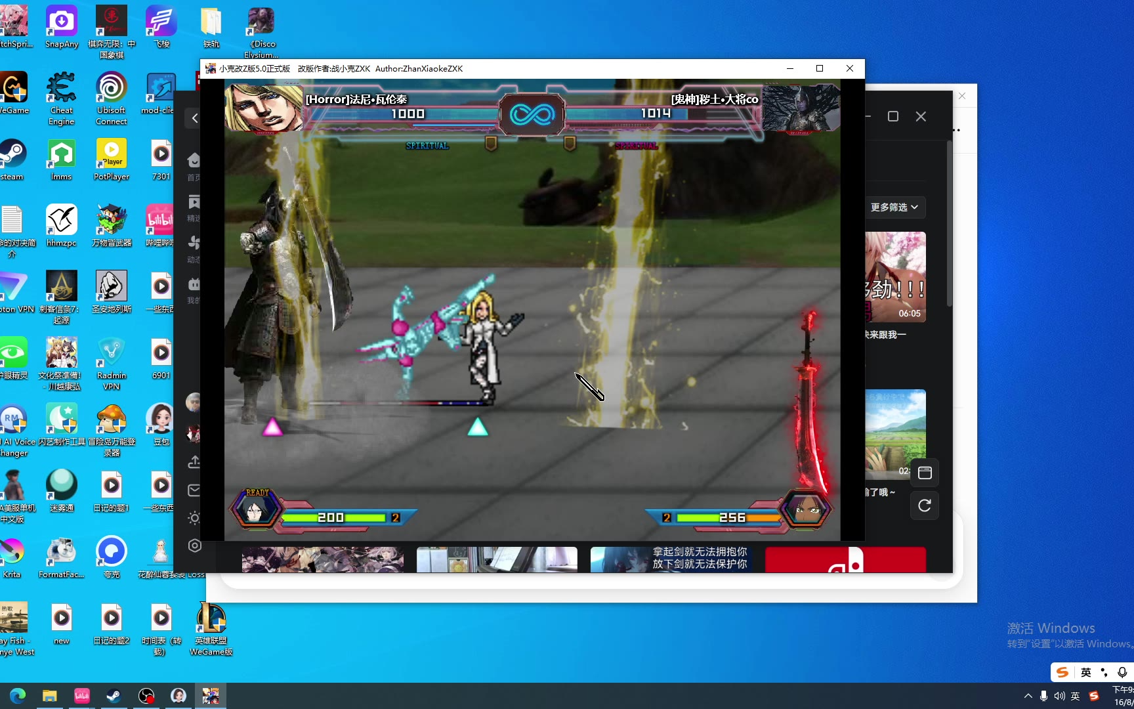Open Ubisoft Connect desktop shortcut

click(112, 98)
